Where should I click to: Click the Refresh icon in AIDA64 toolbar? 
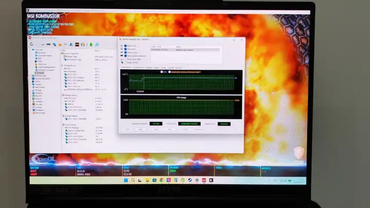(31, 44)
